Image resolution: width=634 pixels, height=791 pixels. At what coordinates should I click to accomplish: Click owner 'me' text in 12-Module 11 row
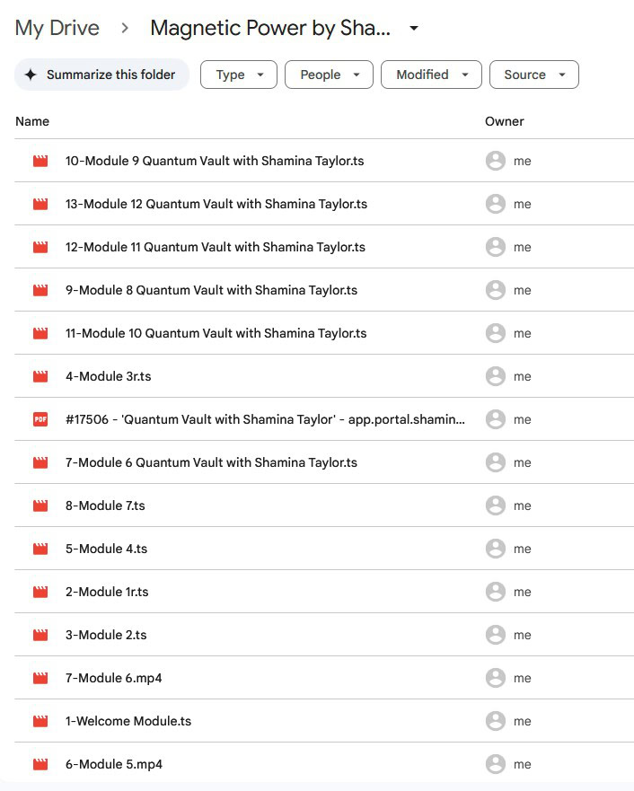coord(522,247)
